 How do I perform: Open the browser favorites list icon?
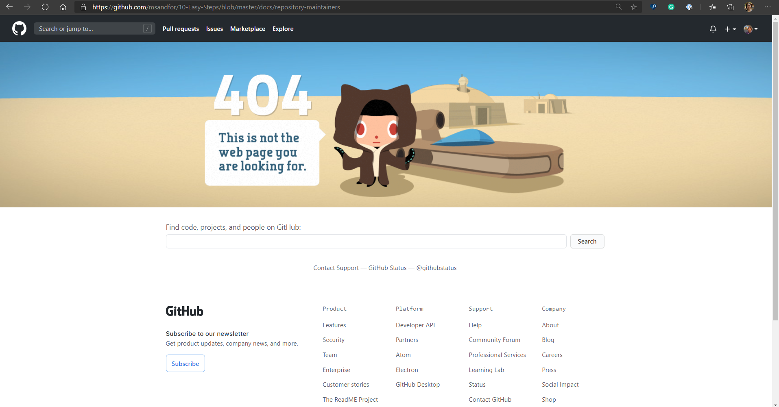[x=713, y=7]
